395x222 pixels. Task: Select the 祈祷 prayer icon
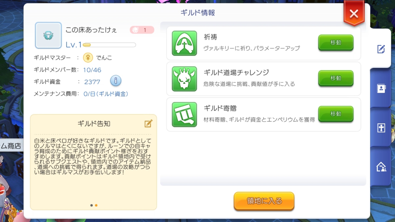coord(184,43)
